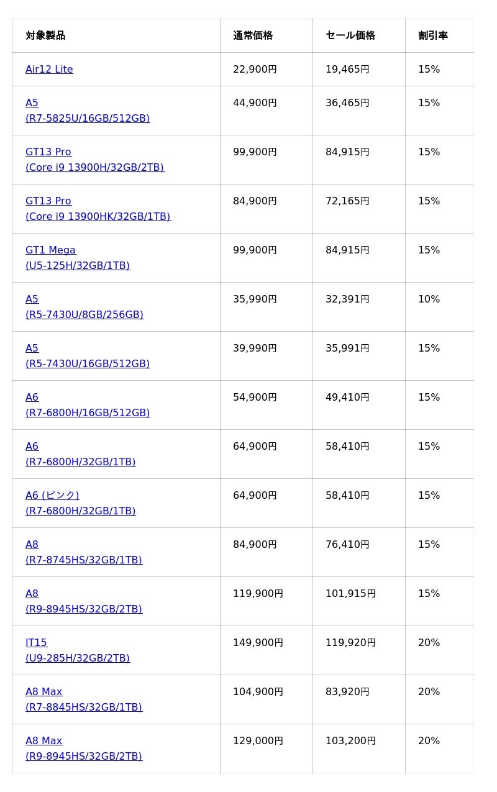Open A5 R7-5825U/16GB/512GB product link
The height and width of the screenshot is (792, 497).
(x=87, y=118)
